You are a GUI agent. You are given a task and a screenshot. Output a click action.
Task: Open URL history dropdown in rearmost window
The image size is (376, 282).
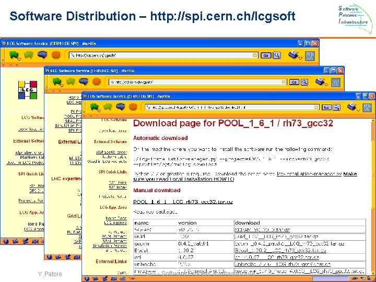click(255, 55)
